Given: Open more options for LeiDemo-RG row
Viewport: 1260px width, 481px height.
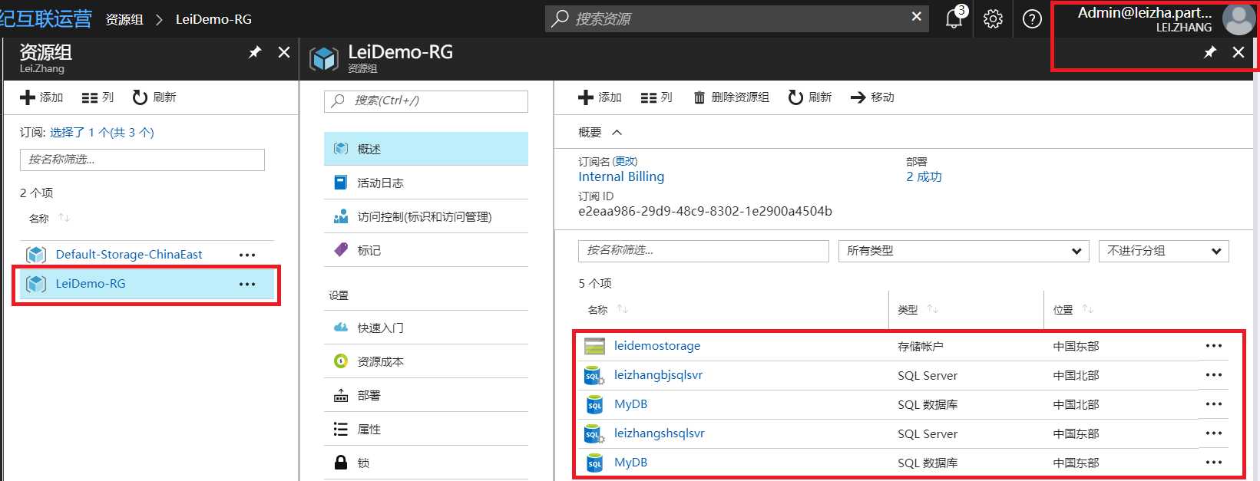Looking at the screenshot, I should click(247, 284).
